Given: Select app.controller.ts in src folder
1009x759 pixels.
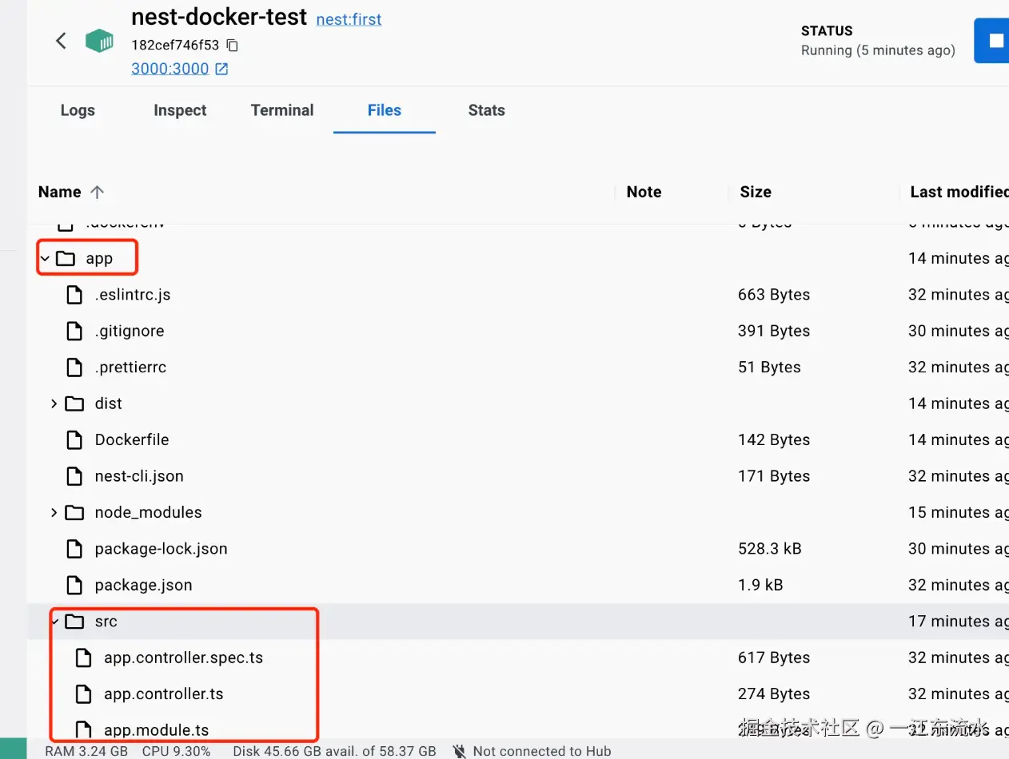Looking at the screenshot, I should click(163, 694).
